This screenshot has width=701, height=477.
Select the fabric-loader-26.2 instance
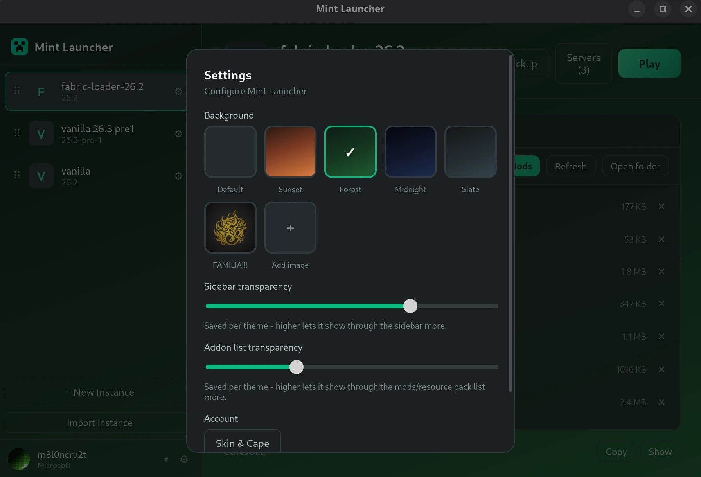pos(96,91)
